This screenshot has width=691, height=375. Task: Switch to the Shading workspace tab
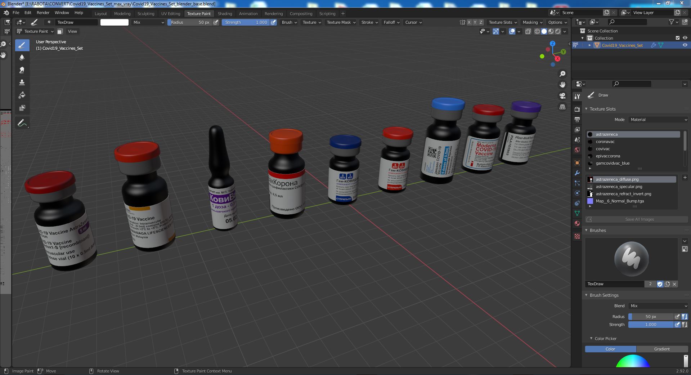coord(225,14)
